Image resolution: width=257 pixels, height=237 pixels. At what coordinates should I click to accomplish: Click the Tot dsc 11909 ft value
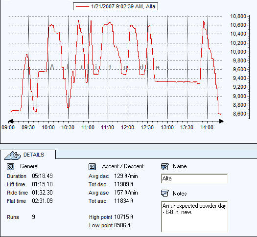(124, 184)
